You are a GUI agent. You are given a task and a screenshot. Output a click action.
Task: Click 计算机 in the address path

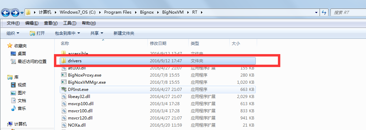45,12
